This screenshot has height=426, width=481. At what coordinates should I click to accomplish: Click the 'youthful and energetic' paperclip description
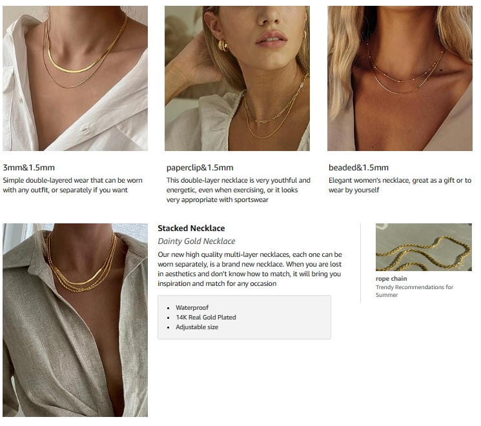[238, 190]
